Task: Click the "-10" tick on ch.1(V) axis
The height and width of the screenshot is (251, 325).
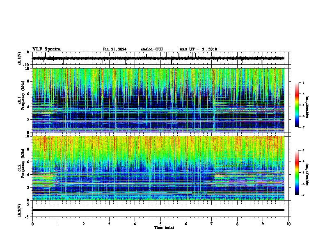Action: 27,65
